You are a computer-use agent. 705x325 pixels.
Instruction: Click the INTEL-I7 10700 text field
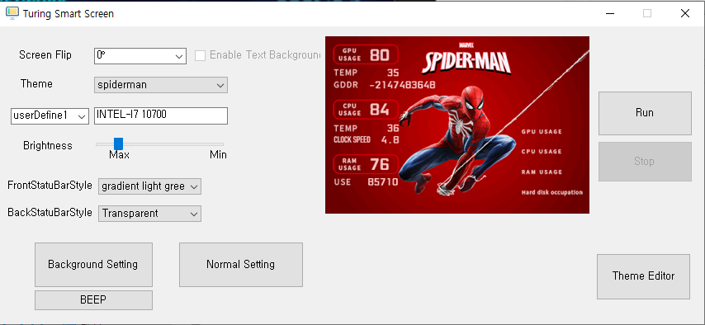(x=160, y=115)
